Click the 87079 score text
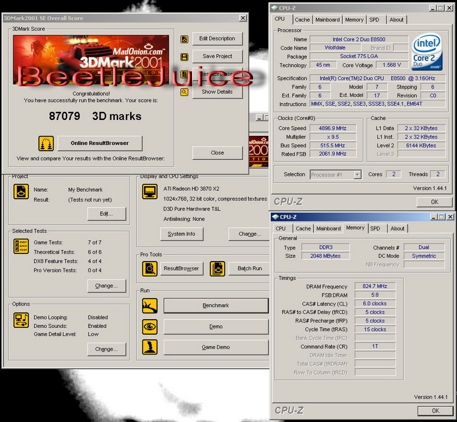Image resolution: width=457 pixels, height=422 pixels. point(65,116)
